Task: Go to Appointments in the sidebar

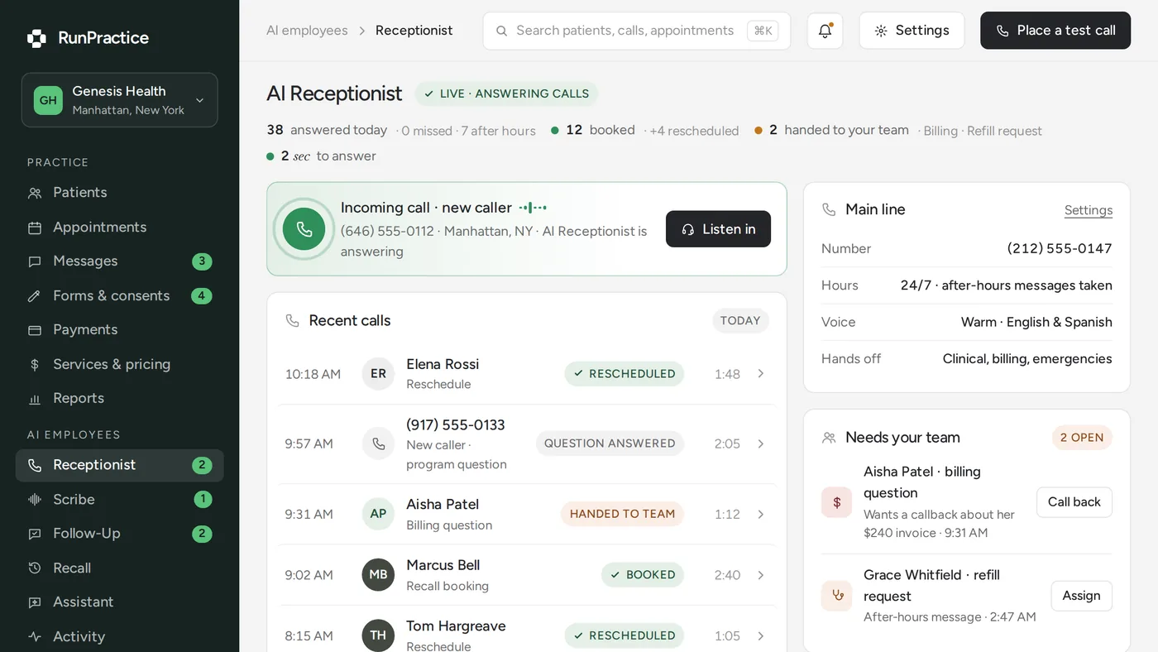Action: [120, 228]
